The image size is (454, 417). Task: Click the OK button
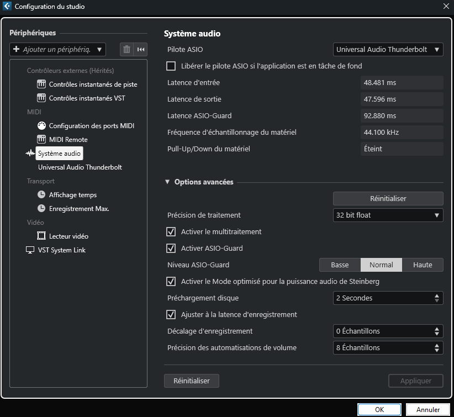[x=379, y=410]
